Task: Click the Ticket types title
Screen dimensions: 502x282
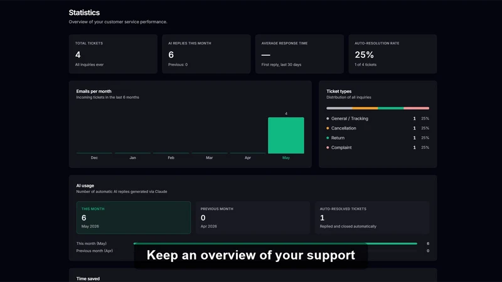Action: 339,91
